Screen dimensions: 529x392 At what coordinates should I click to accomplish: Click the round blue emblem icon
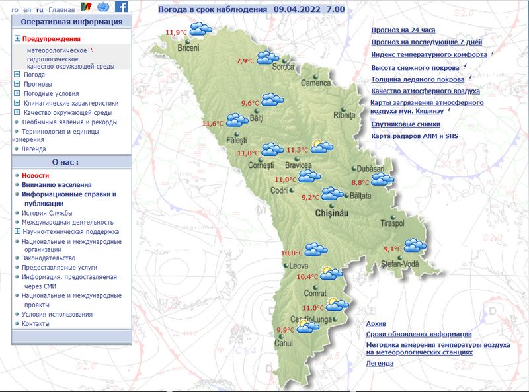[x=103, y=7]
